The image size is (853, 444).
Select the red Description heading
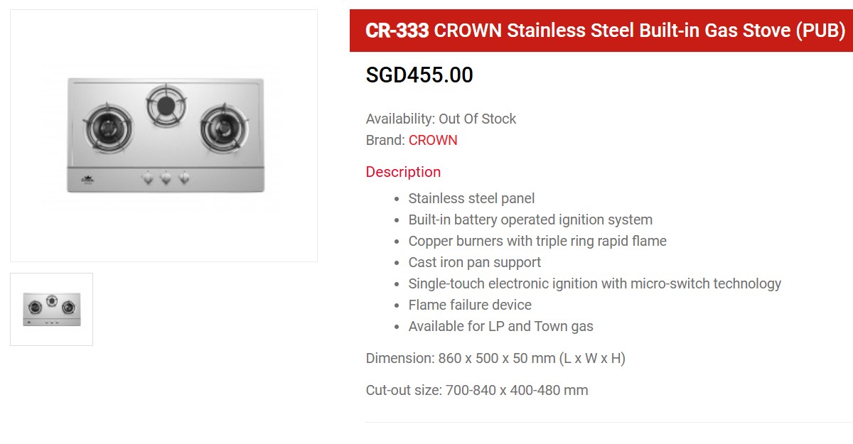tap(403, 172)
